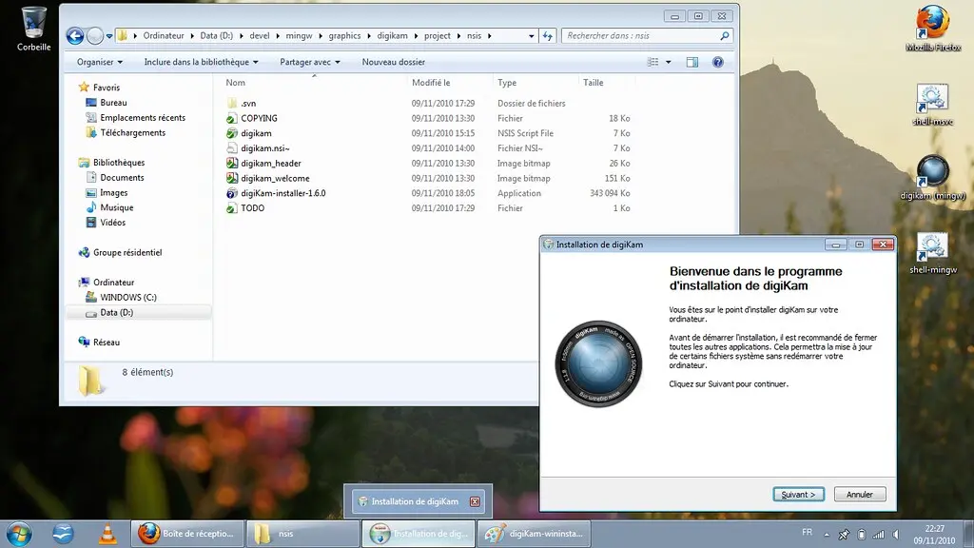
Task: Click the VLC icon in the taskbar
Action: click(x=107, y=534)
